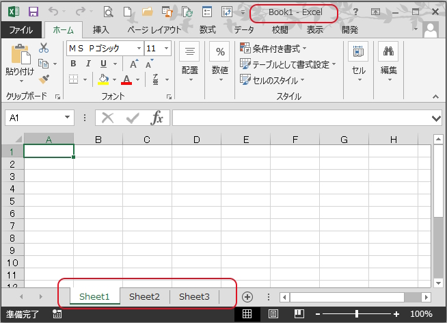Open the font size dropdown
The height and width of the screenshot is (323, 447).
(x=166, y=48)
